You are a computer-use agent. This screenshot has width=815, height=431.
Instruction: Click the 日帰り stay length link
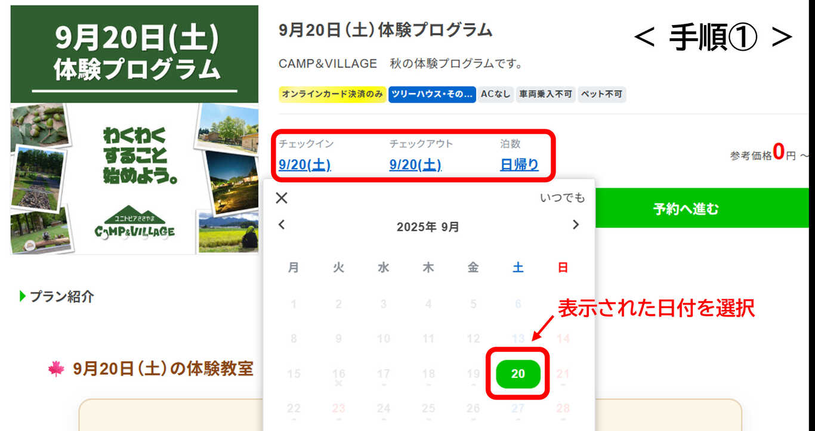coord(519,165)
